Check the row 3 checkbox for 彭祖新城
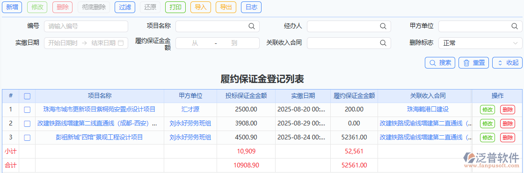Image resolution: width=524 pixels, height=173 pixels. click(28, 138)
